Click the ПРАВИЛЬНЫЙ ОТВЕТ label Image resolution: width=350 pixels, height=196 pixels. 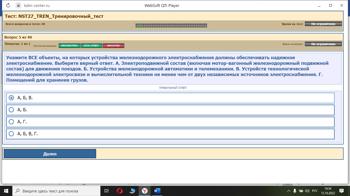[173, 88]
